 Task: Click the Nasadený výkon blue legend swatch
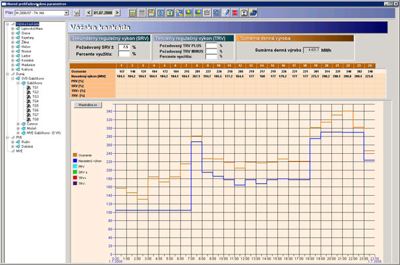(x=75, y=160)
